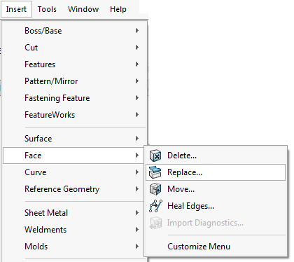
Task: Select the Heal Edges... entry
Action: 216,206
